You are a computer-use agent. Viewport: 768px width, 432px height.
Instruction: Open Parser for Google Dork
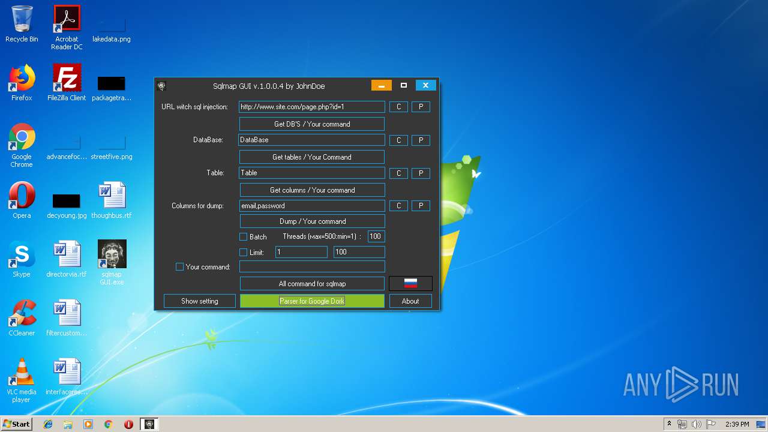[312, 301]
